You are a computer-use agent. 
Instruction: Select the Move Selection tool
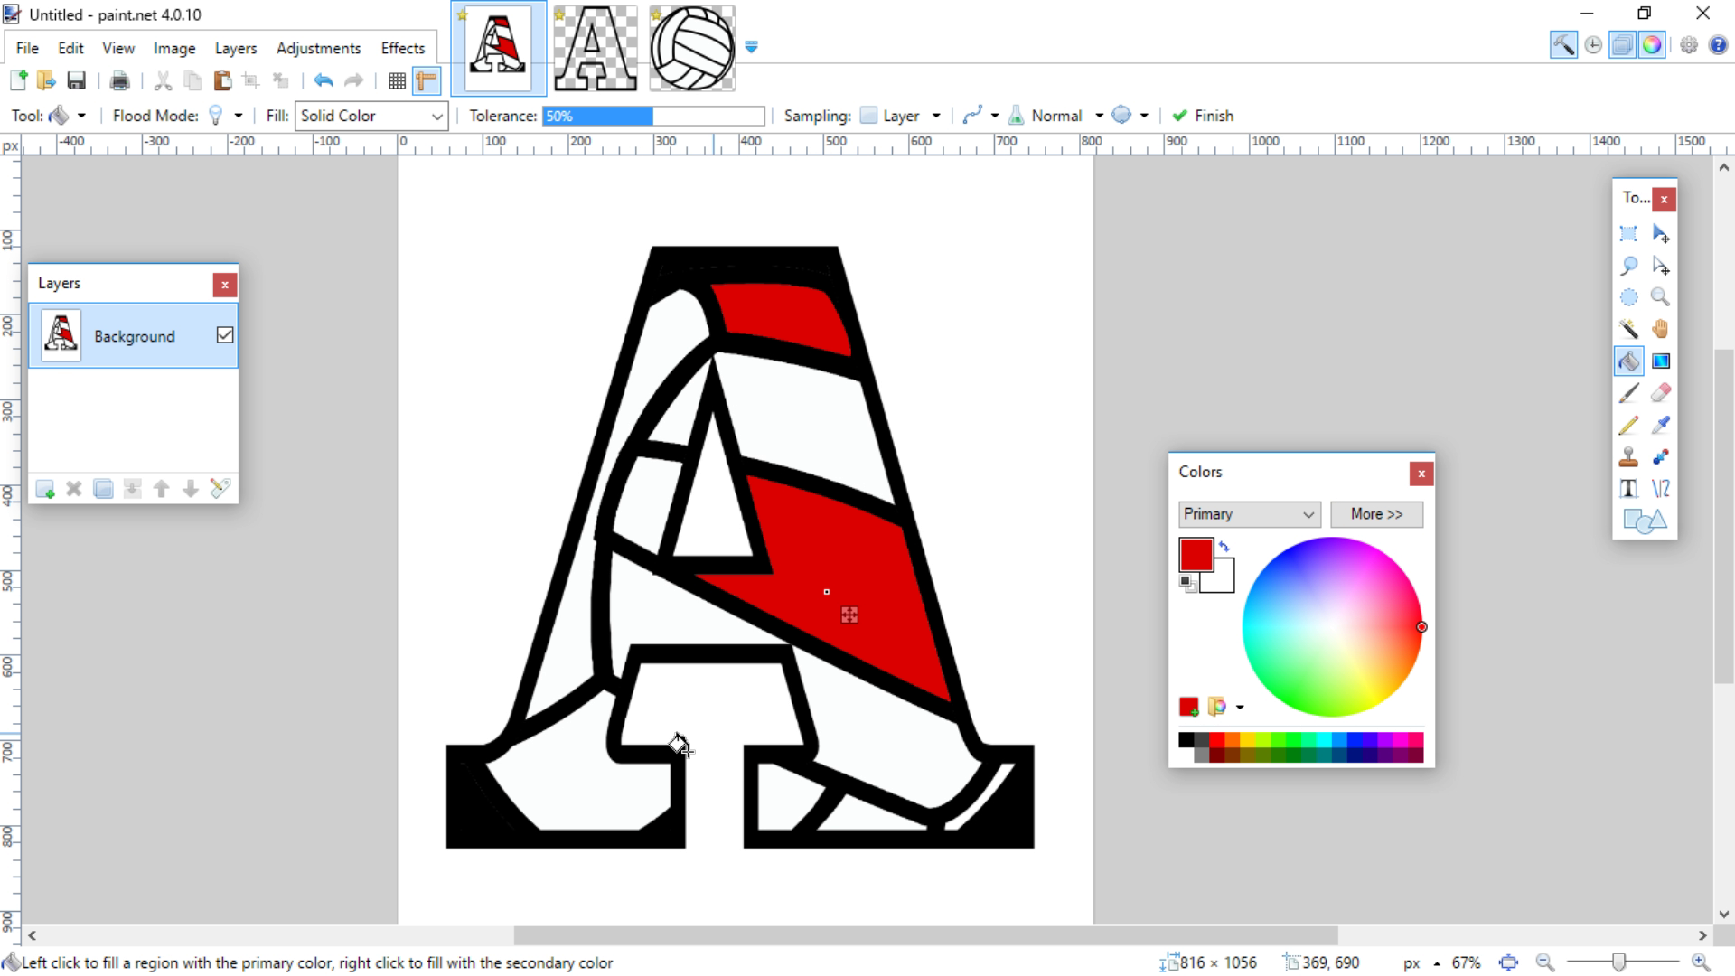point(1661,266)
